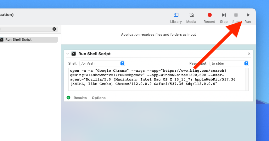The height and width of the screenshot is (141, 269).
Task: Click the terminal icon of Run Shell Script action
Action: click(74, 54)
